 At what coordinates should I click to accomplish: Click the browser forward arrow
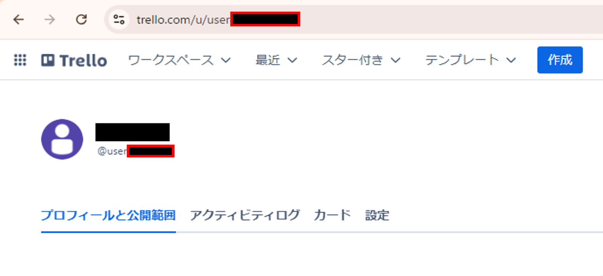click(49, 20)
